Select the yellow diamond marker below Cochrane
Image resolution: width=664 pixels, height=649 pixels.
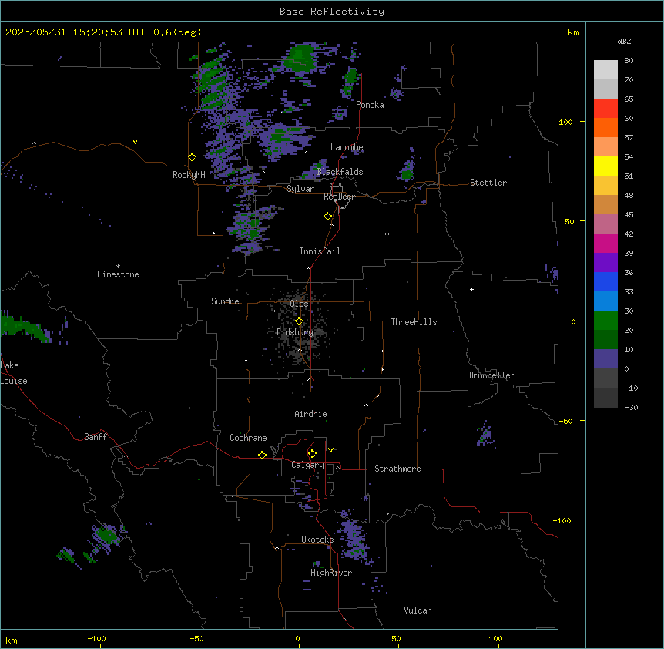(262, 455)
